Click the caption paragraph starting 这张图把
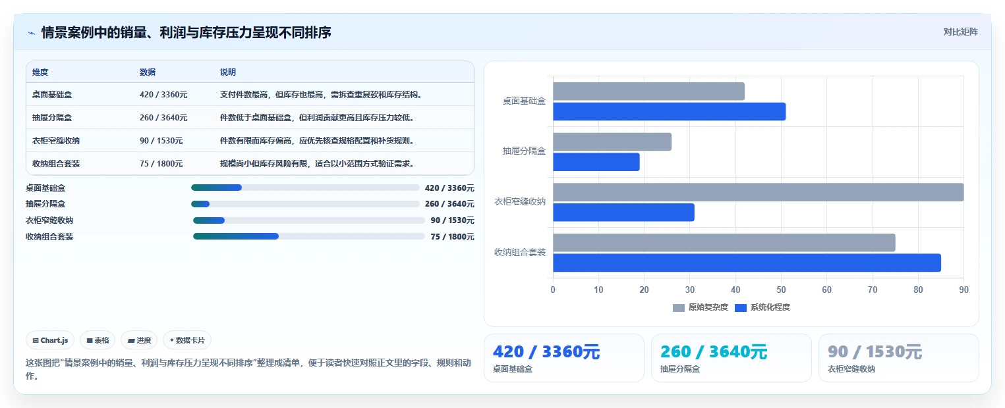 249,369
